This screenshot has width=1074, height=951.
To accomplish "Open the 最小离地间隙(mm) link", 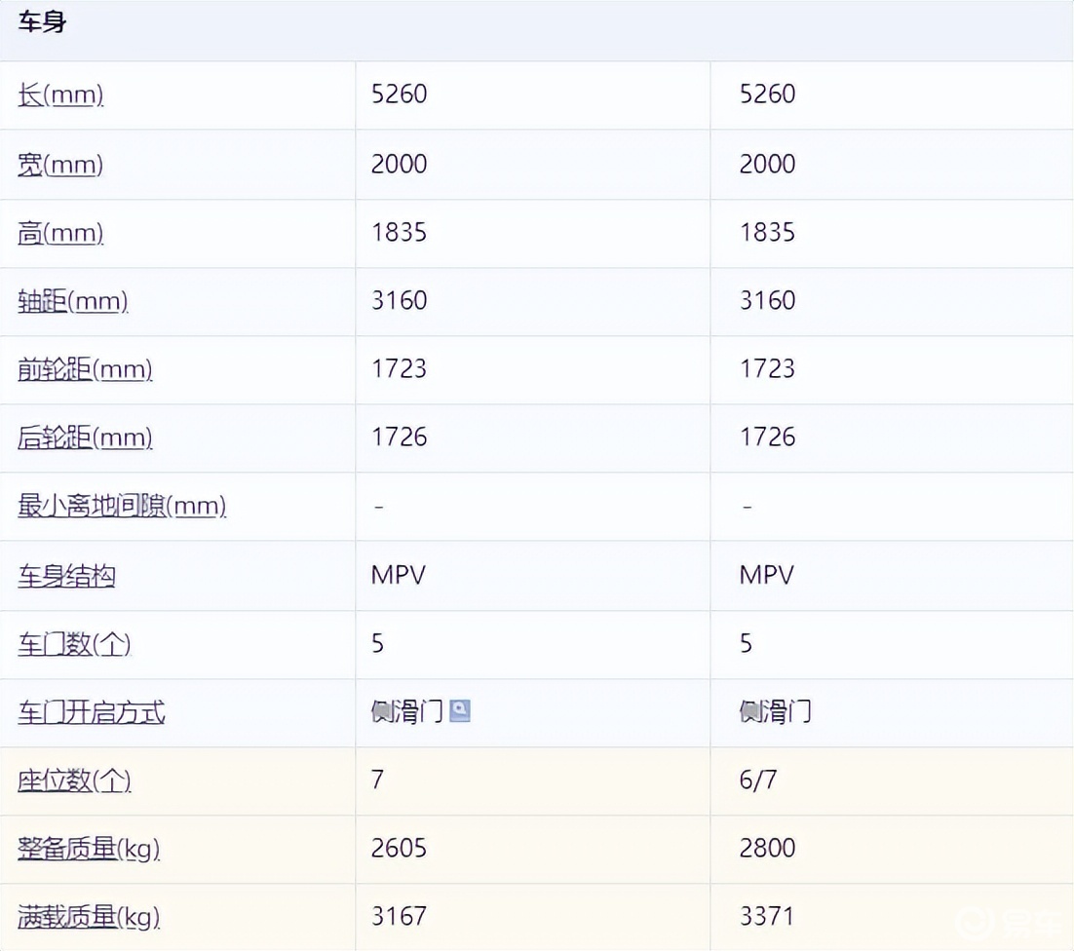I will point(122,506).
